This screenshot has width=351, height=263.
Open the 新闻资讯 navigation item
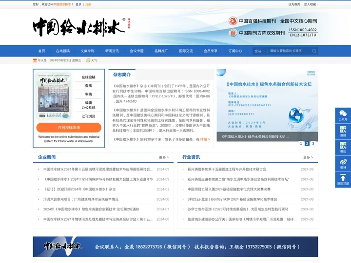tap(112, 51)
